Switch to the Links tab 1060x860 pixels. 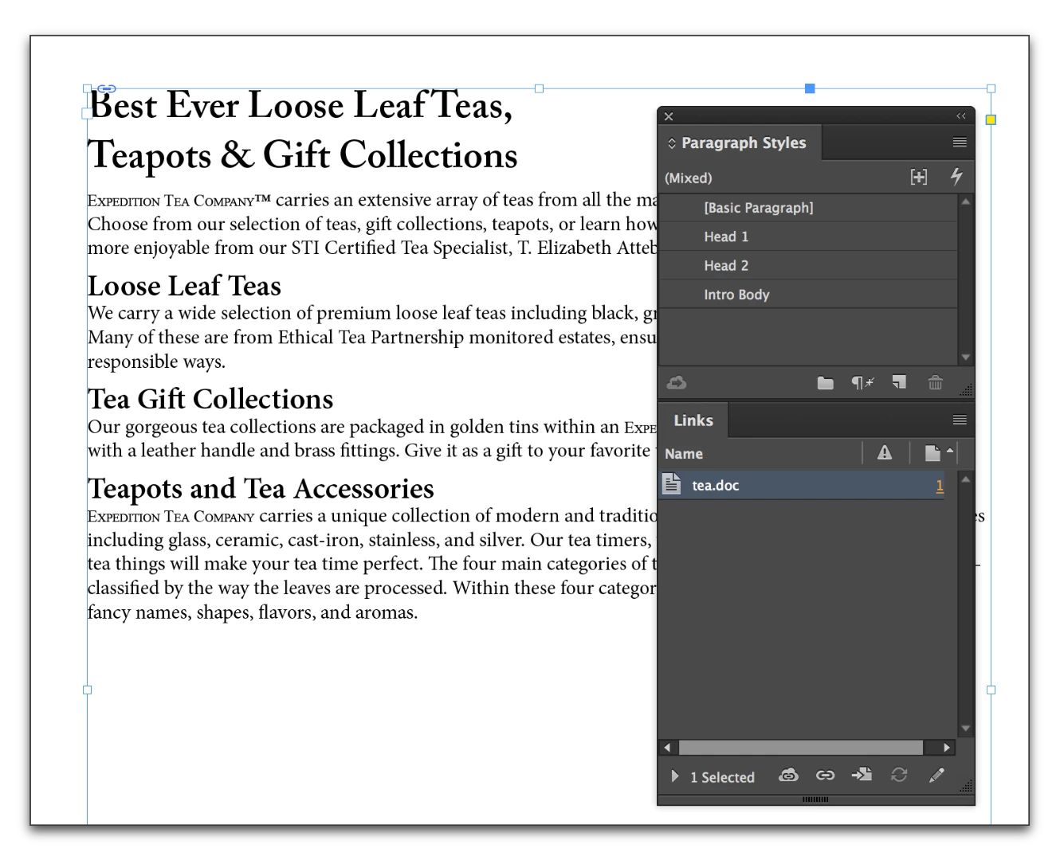693,420
